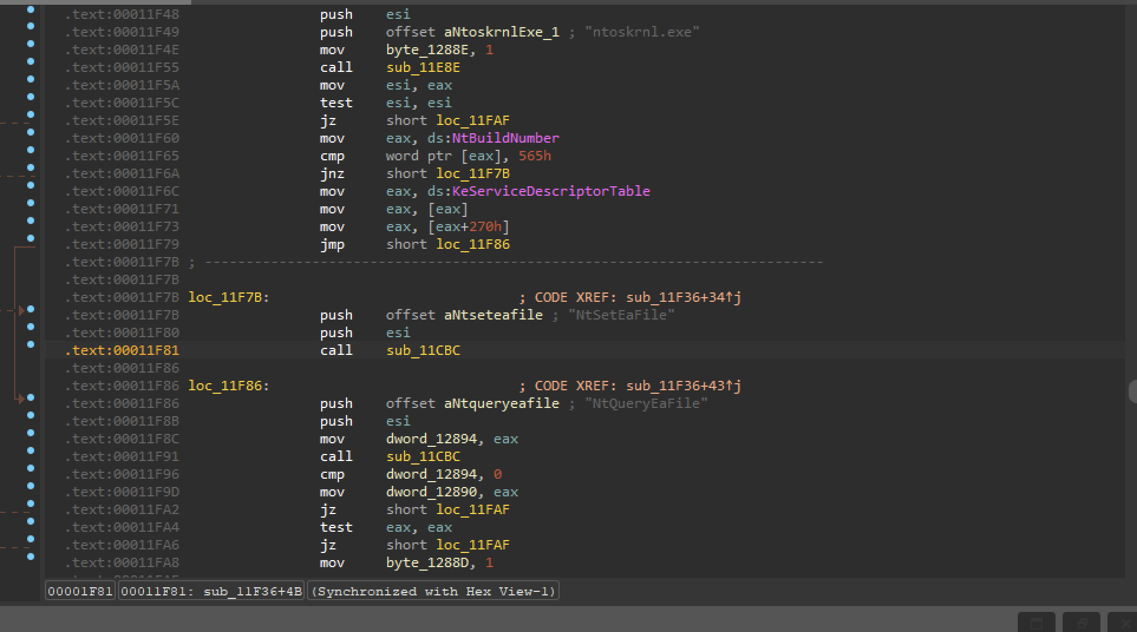Viewport: 1137px width, 632px height.
Task: Click sub_11CBC on highlighted line 00011F81
Action: [423, 350]
